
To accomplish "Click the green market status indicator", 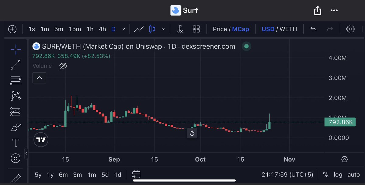I will tap(246, 46).
